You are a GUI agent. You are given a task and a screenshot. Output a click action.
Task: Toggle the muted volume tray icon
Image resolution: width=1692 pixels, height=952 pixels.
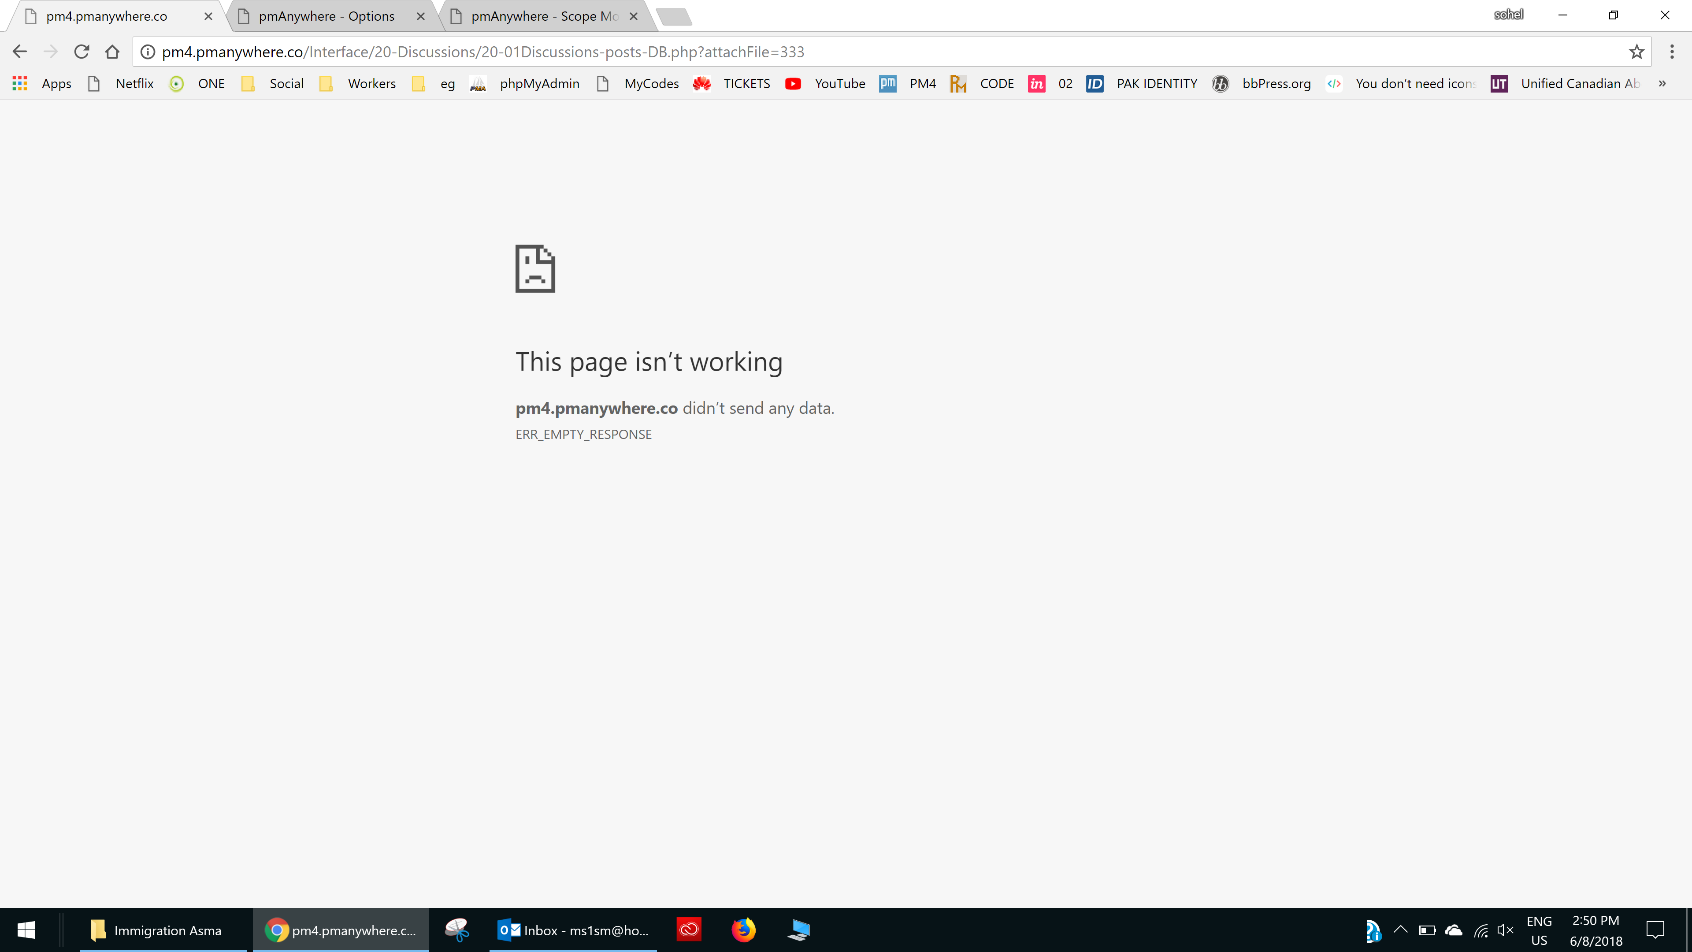point(1505,930)
